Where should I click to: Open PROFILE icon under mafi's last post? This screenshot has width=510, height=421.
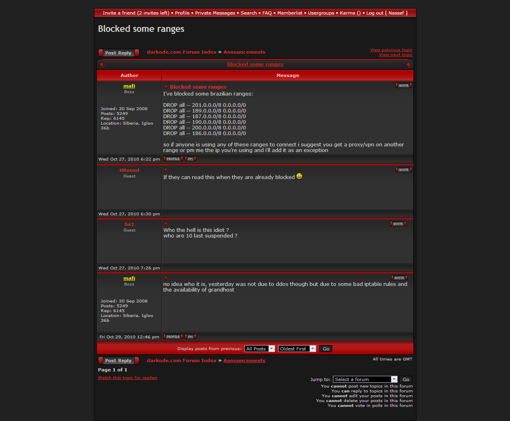[x=173, y=337]
